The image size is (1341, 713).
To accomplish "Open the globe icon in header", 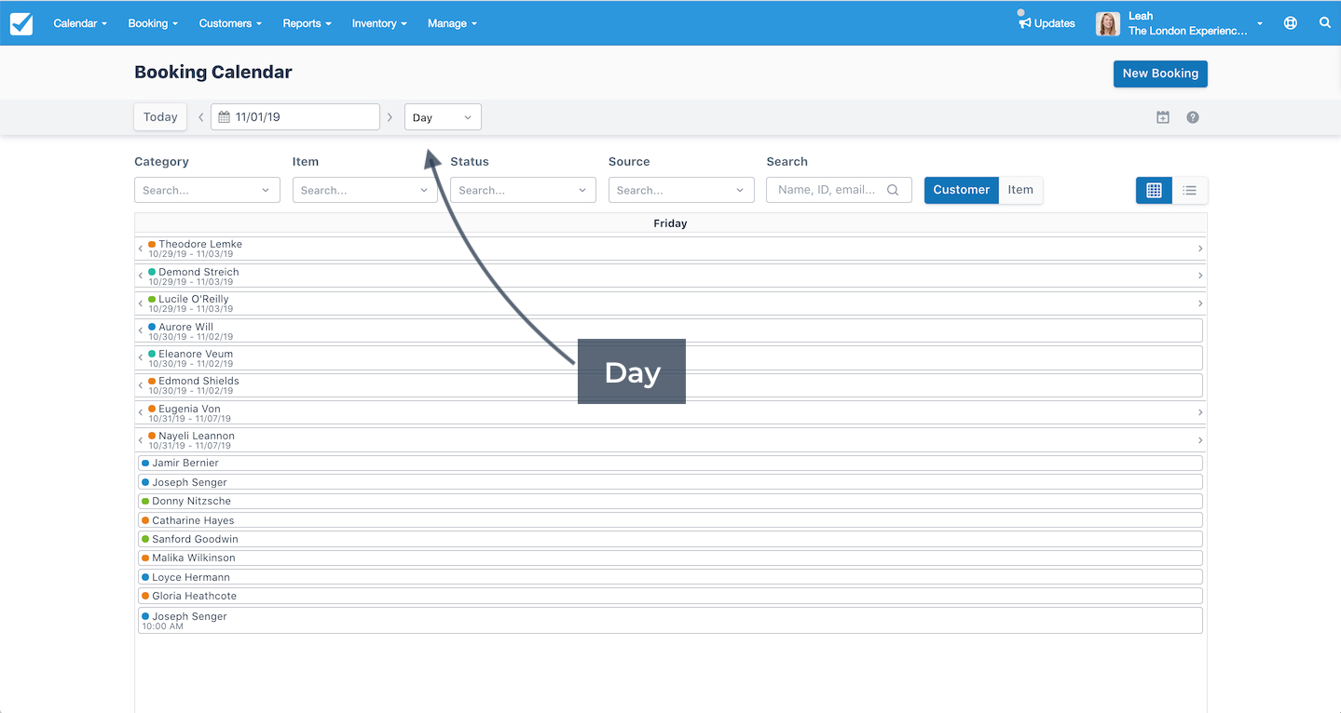I will (x=1290, y=23).
